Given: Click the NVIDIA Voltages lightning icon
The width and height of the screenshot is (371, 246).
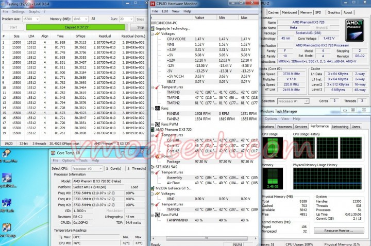Looking at the screenshot, I should 158,194.
